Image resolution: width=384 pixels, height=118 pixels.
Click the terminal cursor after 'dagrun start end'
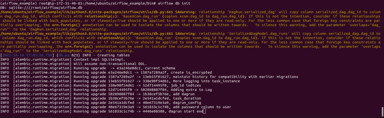pyautogui.click(x=204, y=111)
